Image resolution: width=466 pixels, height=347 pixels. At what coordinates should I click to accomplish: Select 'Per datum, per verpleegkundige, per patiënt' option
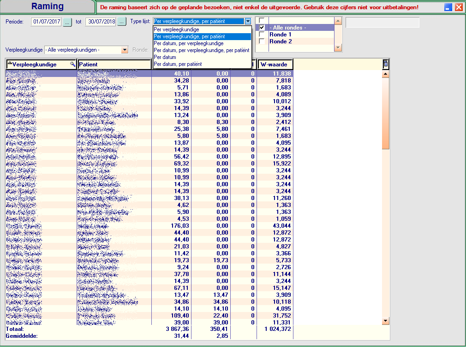(202, 50)
